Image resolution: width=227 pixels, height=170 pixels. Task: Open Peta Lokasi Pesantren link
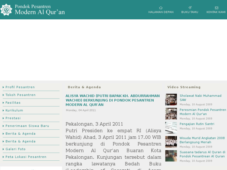pyautogui.click(x=26, y=157)
